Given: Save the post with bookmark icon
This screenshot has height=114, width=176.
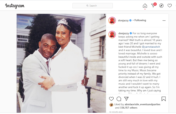Looking at the screenshot, I should tap(164, 99).
